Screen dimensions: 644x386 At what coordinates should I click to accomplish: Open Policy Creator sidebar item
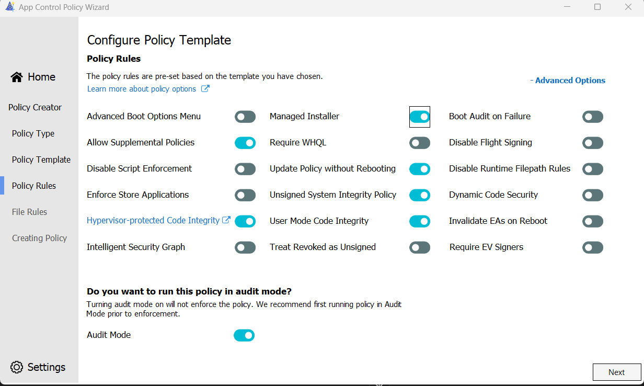(x=35, y=107)
